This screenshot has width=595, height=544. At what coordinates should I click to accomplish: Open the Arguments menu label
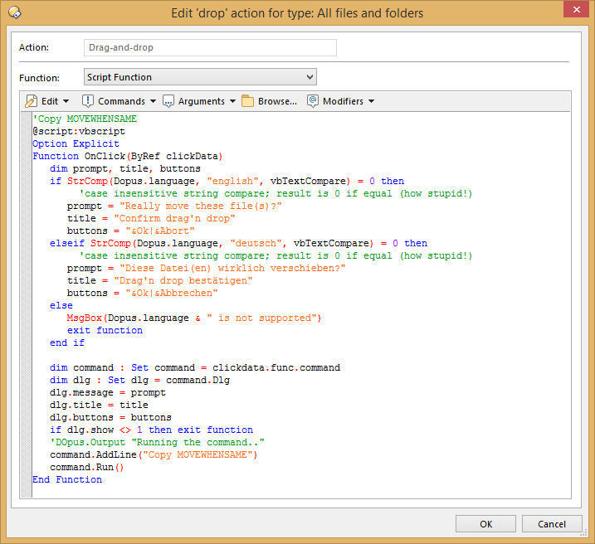coord(201,101)
